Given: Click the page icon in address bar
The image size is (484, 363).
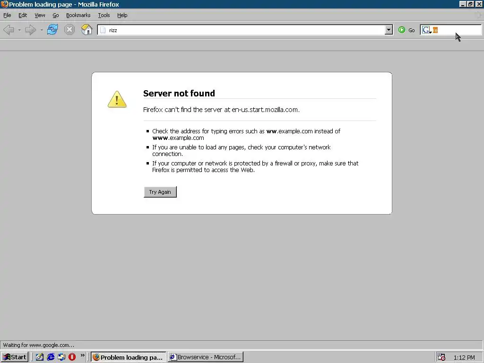Looking at the screenshot, I should pos(103,30).
